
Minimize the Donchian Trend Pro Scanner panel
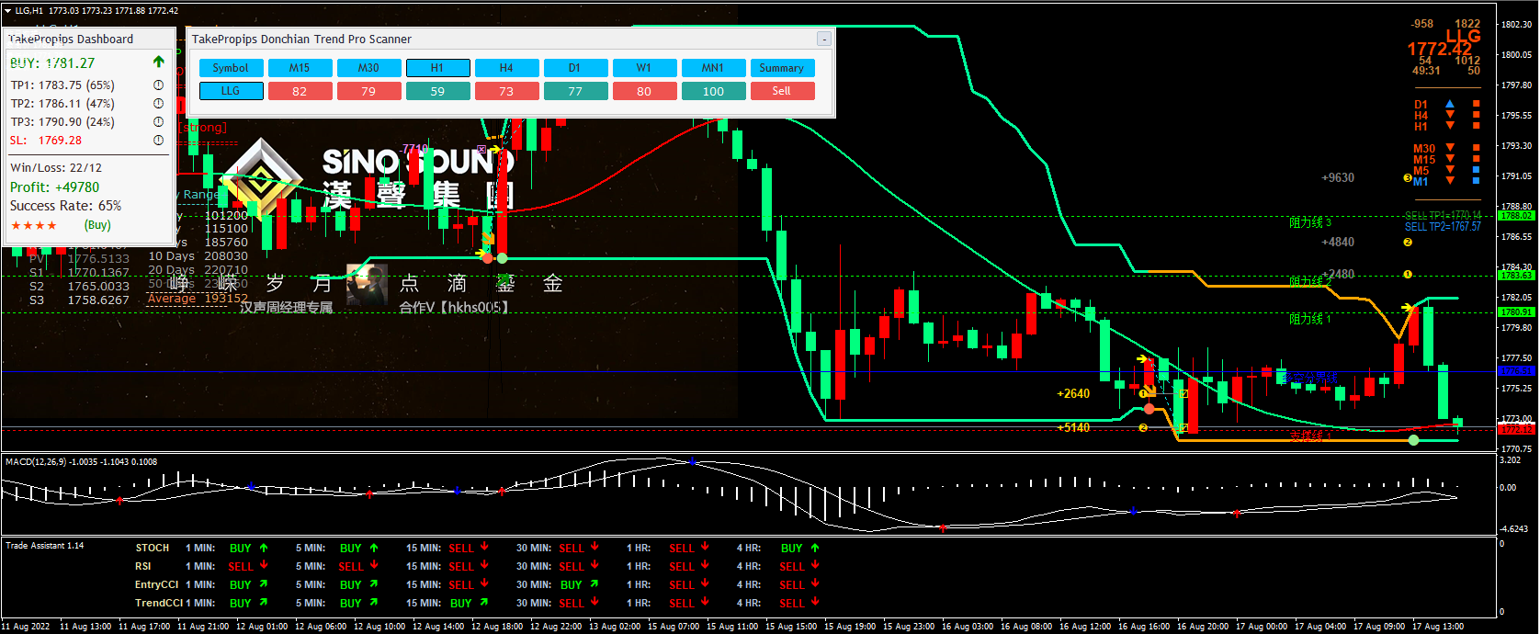(x=824, y=39)
